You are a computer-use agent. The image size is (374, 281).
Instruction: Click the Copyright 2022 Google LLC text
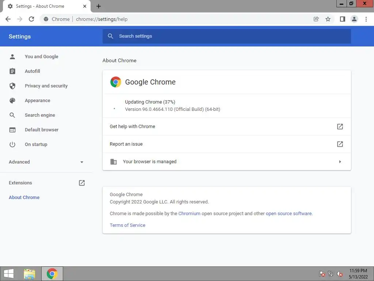(159, 202)
